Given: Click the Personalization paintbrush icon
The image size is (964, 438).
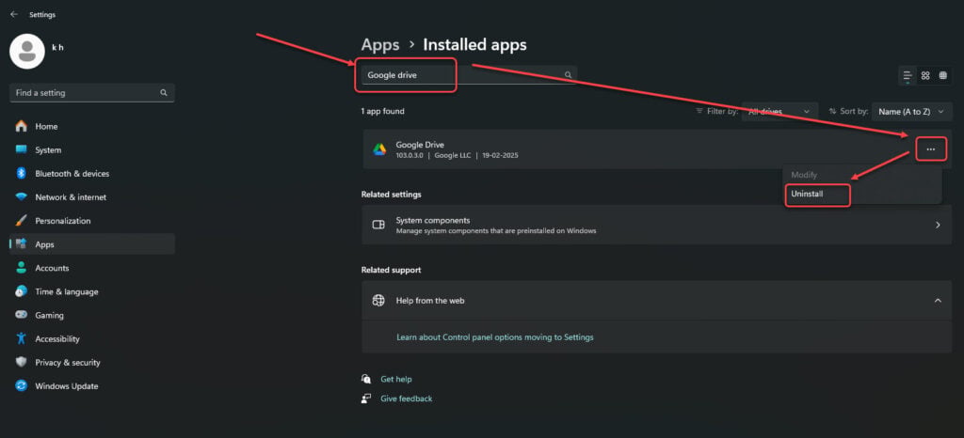Looking at the screenshot, I should coord(22,221).
